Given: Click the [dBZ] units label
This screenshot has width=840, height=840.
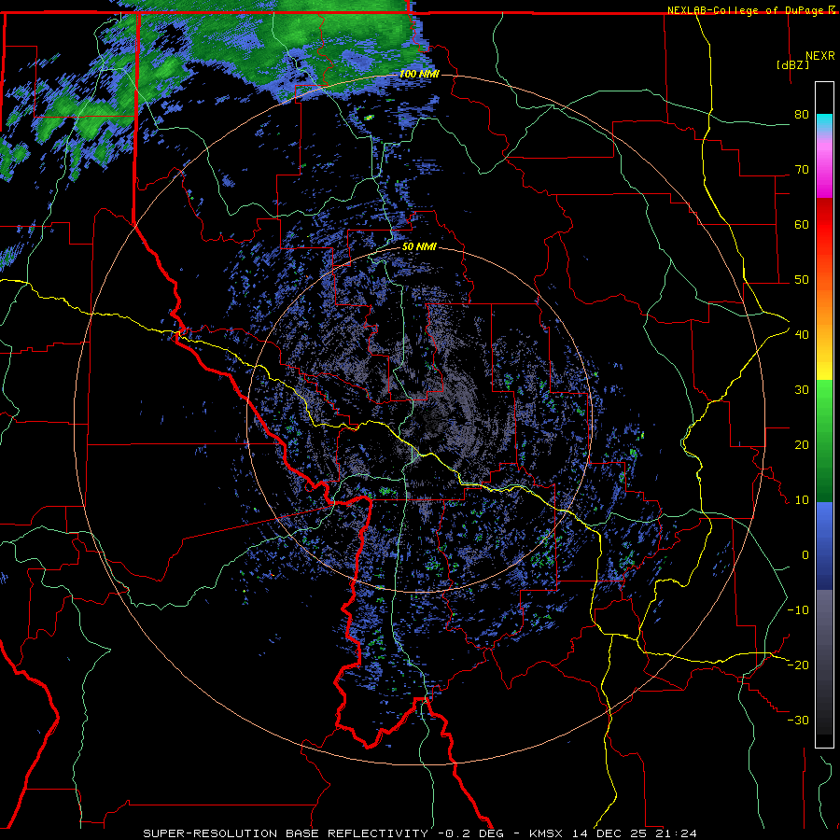Looking at the screenshot, I should (792, 64).
